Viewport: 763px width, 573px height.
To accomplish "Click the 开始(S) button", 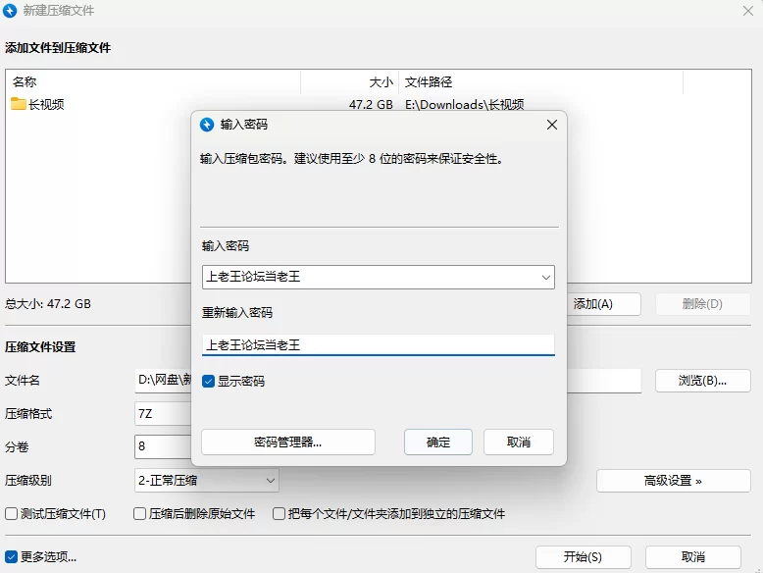I will point(583,557).
